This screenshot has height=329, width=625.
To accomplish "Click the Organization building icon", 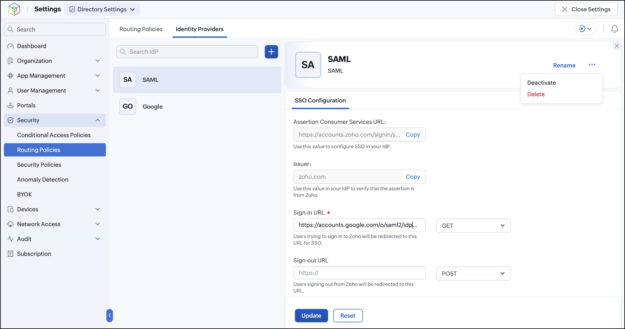I will tap(11, 61).
